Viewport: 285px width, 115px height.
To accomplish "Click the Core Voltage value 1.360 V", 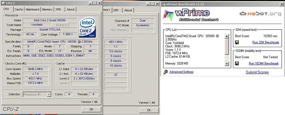I will pos(68,34).
